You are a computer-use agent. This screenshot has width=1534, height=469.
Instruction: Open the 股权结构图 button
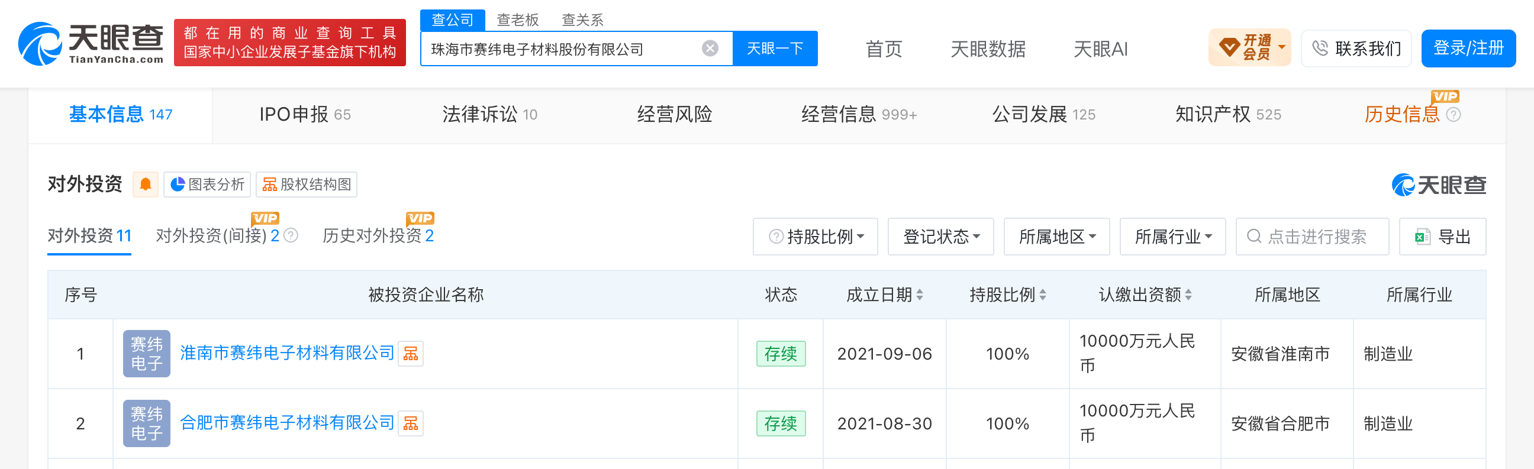pos(307,185)
